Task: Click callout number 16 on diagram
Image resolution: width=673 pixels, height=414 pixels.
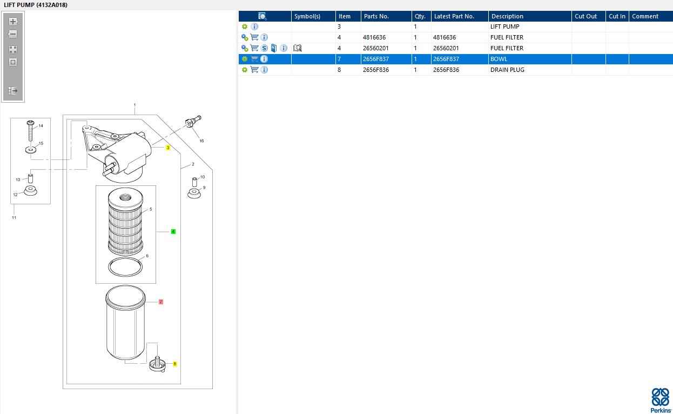Action: tap(201, 141)
